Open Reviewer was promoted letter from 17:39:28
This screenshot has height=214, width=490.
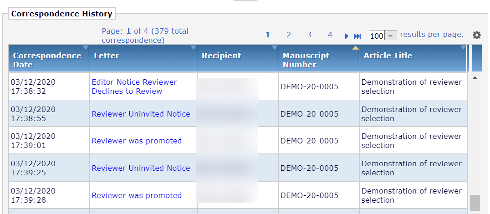[137, 196]
